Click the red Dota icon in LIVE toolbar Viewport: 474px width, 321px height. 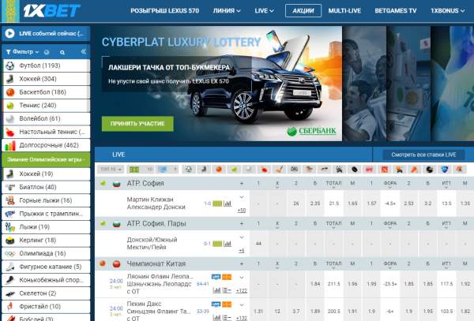pos(385,170)
